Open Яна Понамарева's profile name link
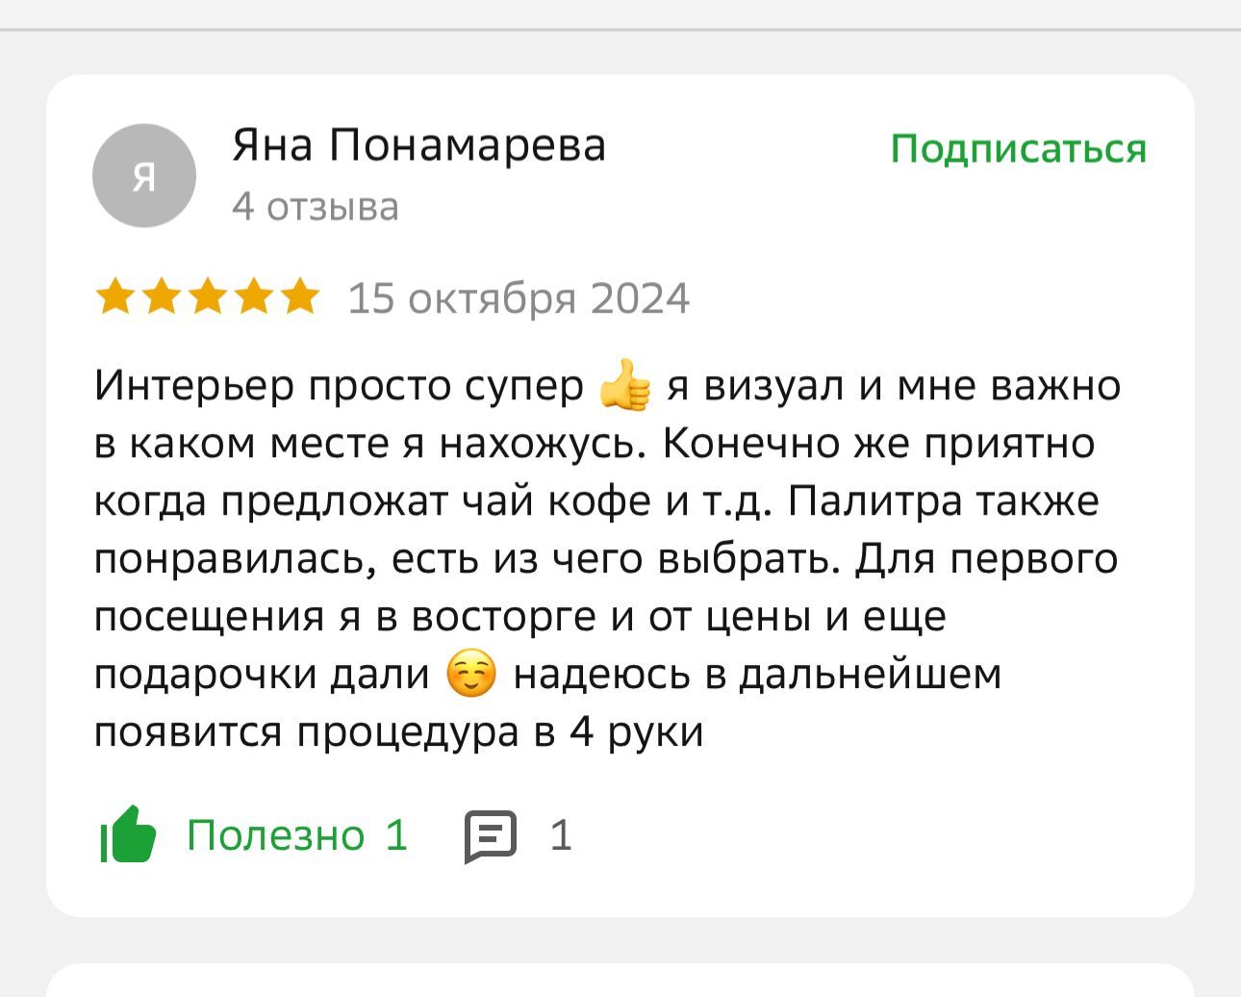 (x=418, y=146)
